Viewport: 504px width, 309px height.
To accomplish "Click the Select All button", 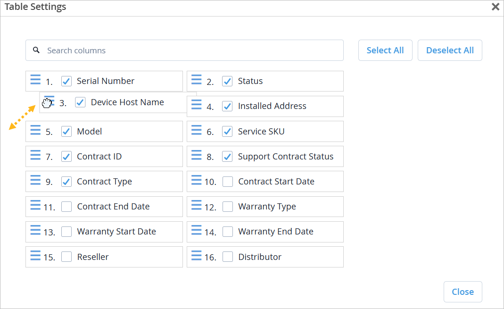I will [x=385, y=50].
